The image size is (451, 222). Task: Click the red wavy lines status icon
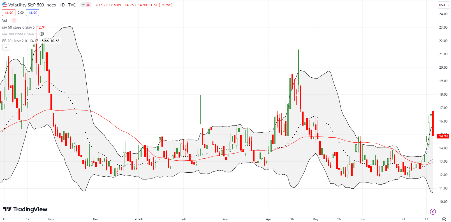point(88,5)
